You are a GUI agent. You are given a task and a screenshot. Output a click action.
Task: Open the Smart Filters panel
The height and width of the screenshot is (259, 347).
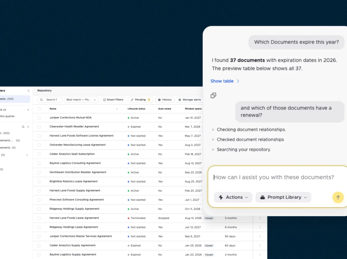(x=113, y=100)
